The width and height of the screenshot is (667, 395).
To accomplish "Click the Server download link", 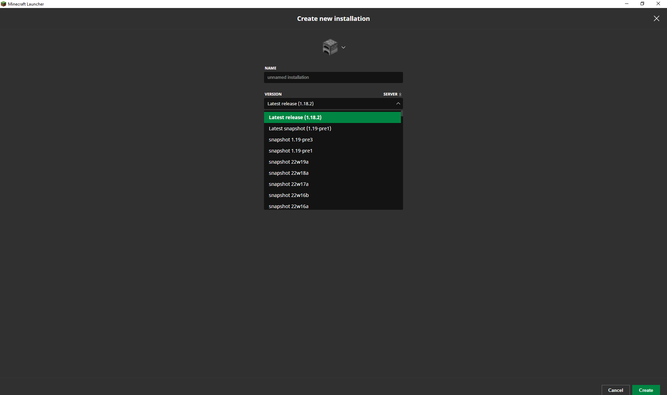I will (392, 94).
